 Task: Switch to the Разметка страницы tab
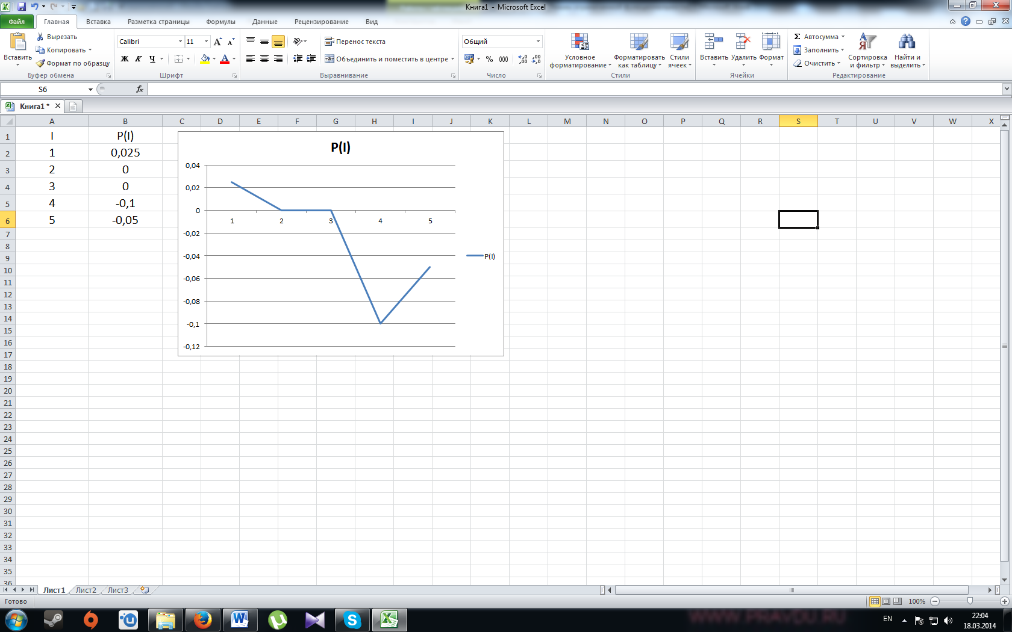[x=158, y=22]
